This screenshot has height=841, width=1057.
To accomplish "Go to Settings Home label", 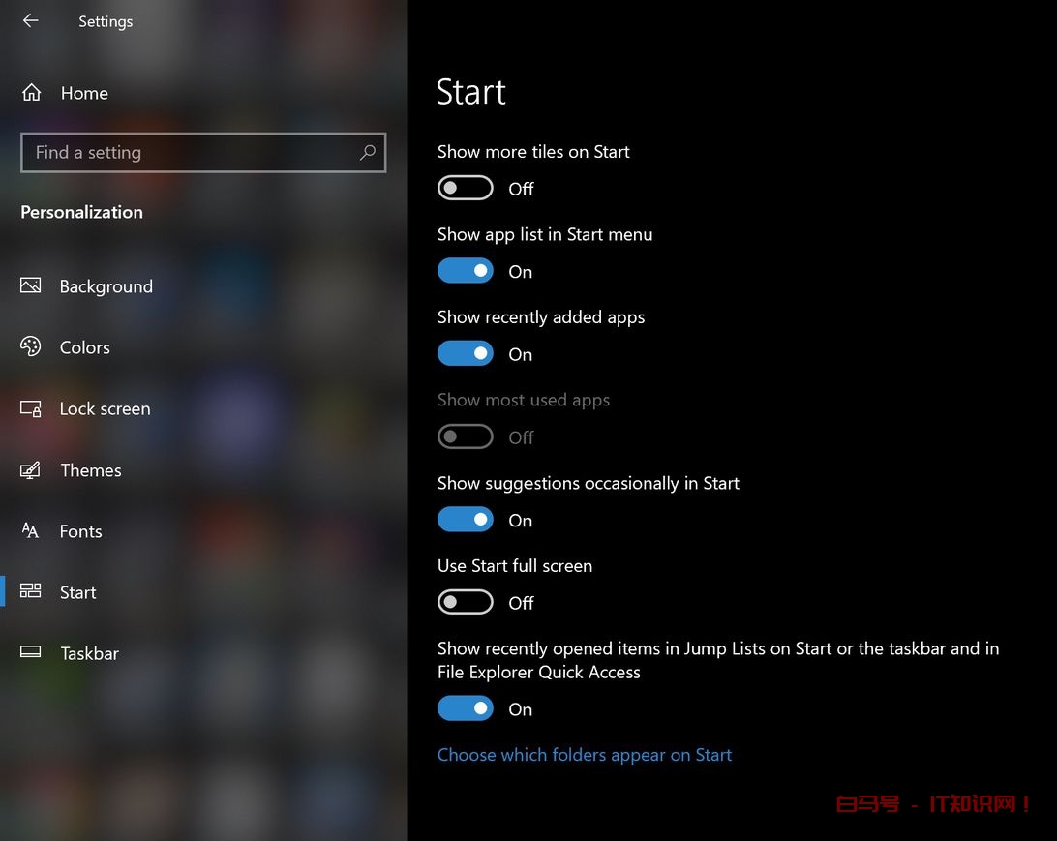I will point(84,93).
